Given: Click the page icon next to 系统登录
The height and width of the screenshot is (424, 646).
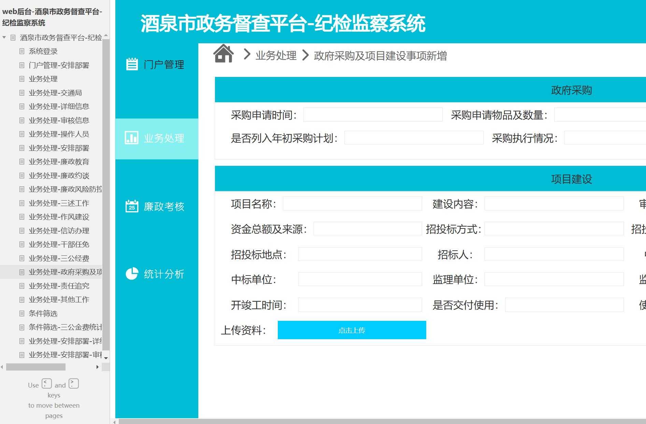Looking at the screenshot, I should 22,51.
